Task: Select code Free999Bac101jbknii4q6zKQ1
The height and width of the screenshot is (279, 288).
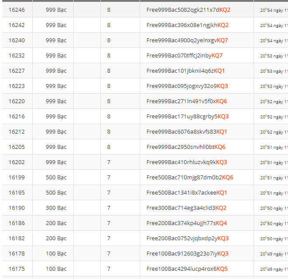Action: pos(185,71)
